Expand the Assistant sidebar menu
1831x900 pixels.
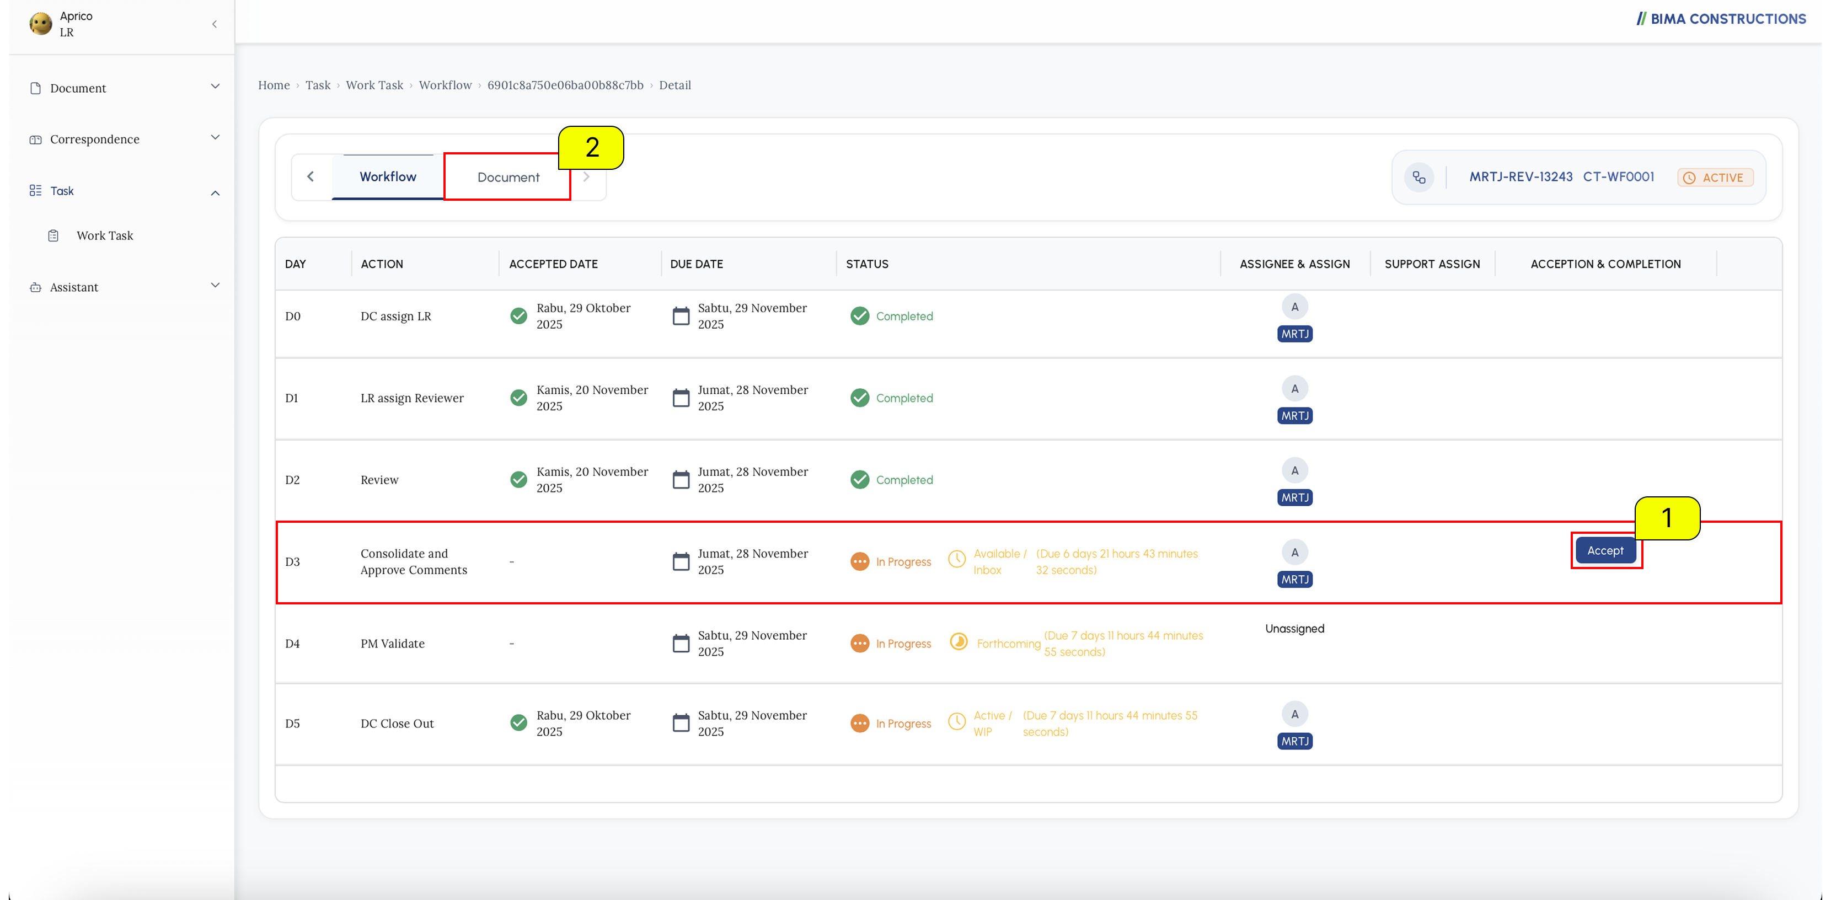coord(215,285)
